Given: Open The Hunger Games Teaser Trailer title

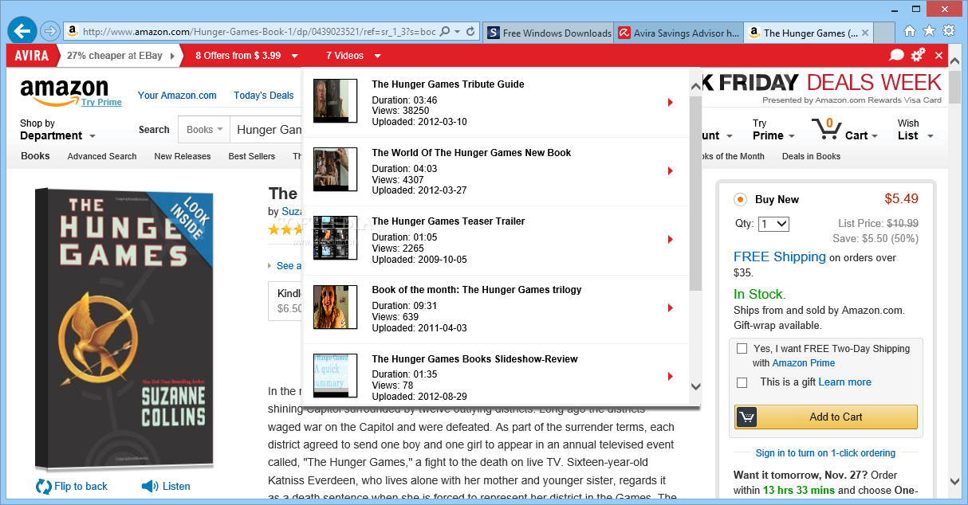Looking at the screenshot, I should point(449,221).
